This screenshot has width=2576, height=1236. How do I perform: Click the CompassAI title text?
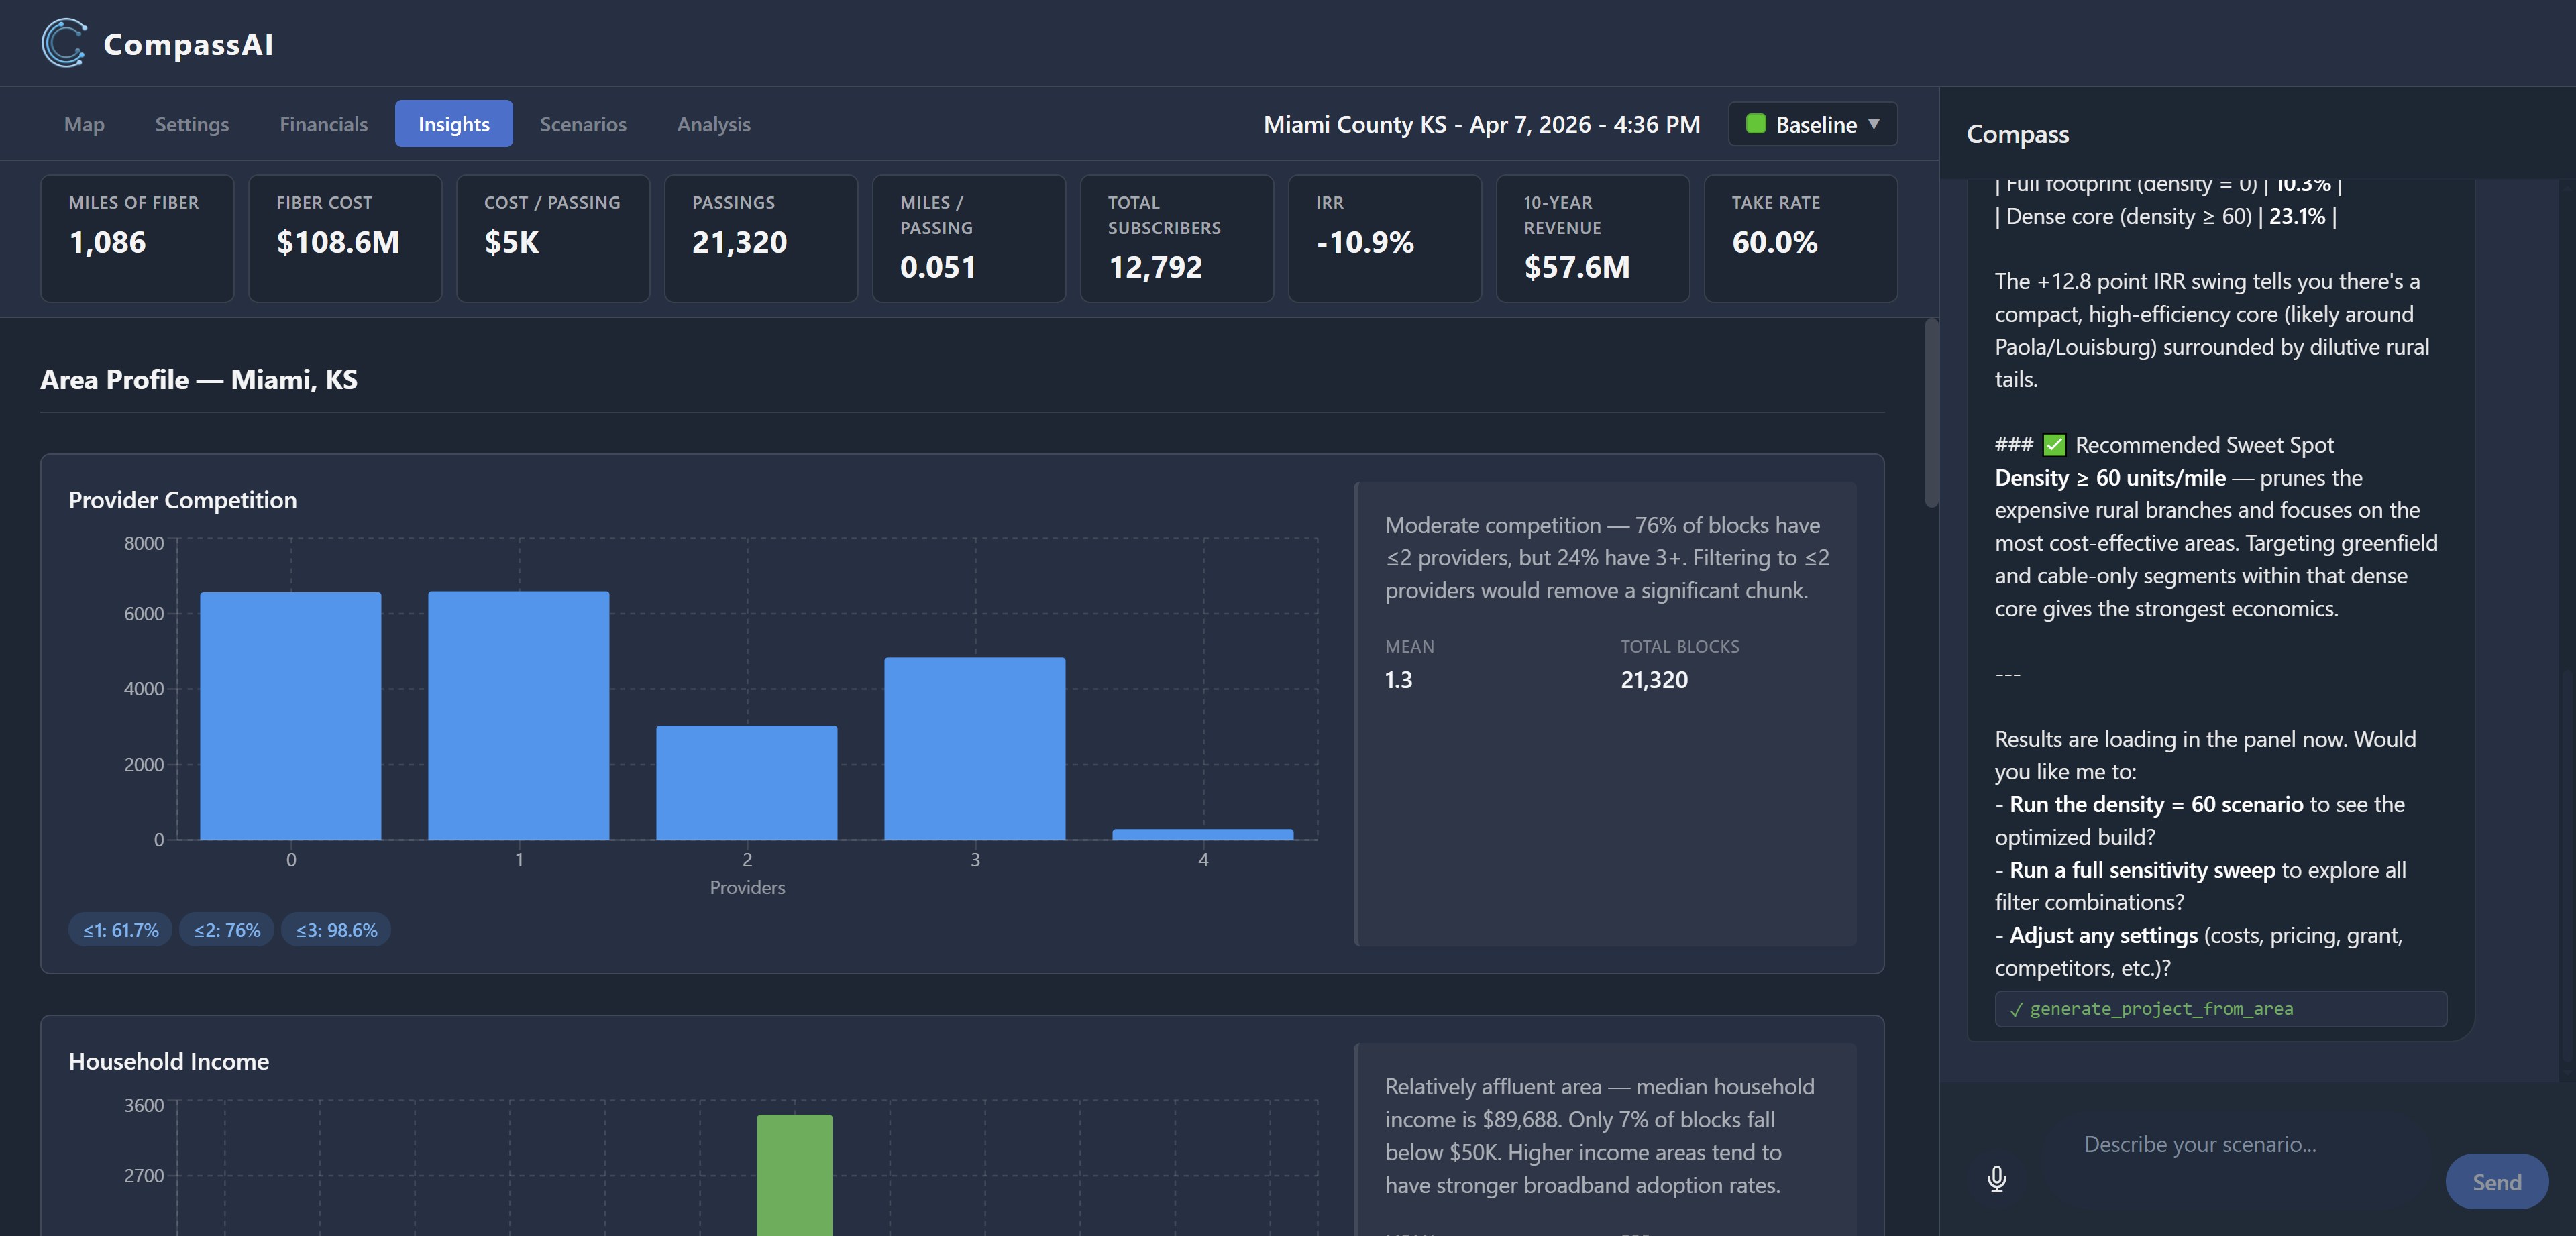pyautogui.click(x=188, y=44)
